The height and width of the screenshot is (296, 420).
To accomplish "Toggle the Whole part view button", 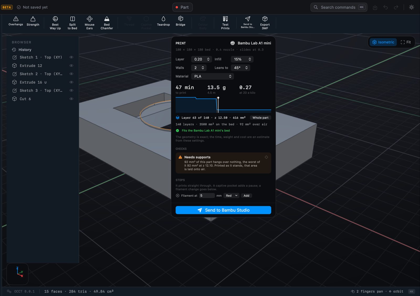I will [260, 118].
